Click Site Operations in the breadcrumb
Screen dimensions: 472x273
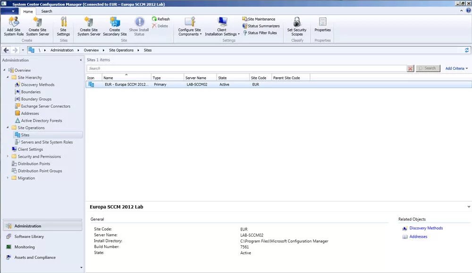pos(121,50)
